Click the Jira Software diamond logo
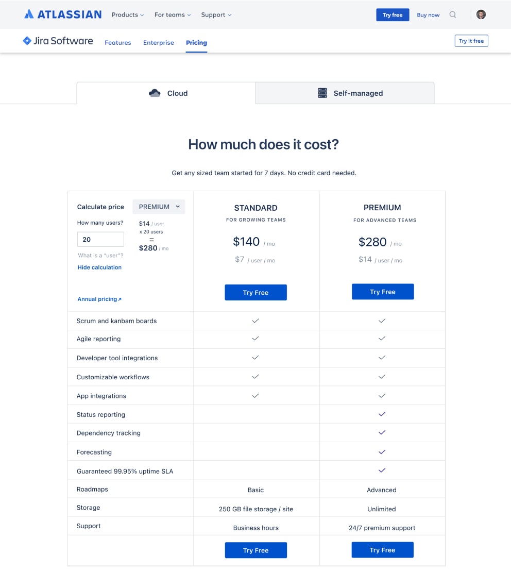The image size is (511, 571). (x=27, y=40)
